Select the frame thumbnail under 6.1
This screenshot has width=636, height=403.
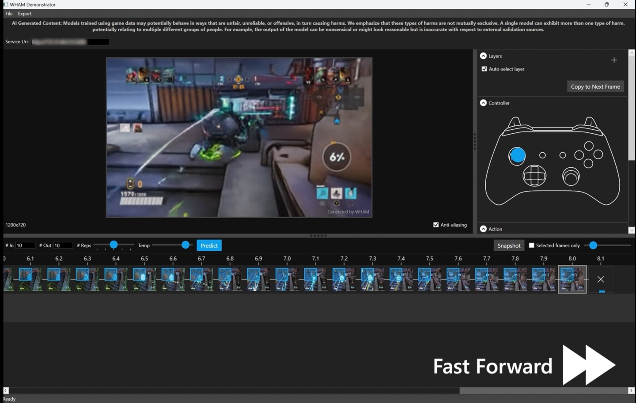(30, 279)
